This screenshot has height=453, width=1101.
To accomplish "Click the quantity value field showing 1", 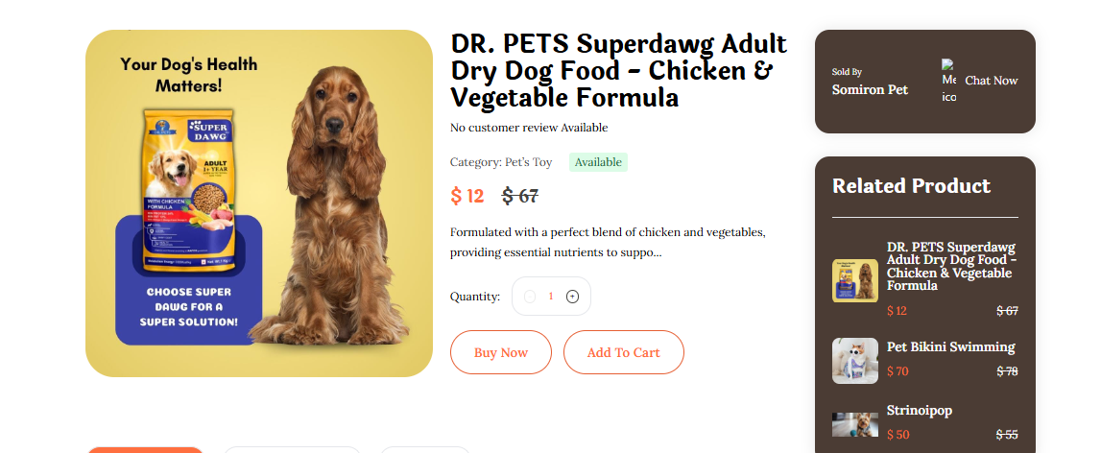I will [x=551, y=297].
